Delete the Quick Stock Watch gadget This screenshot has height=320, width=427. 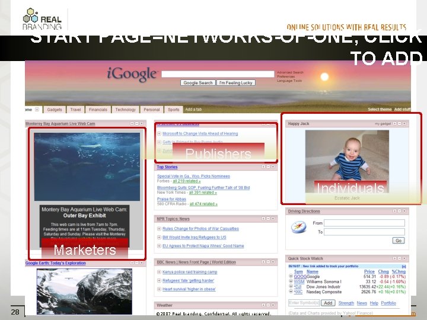click(x=404, y=258)
